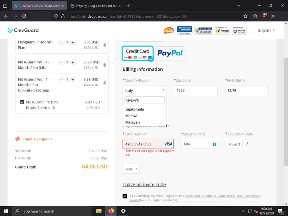Decrease quantity of Clevguard 1-Month Plan
The width and height of the screenshot is (288, 216).
[x=62, y=42]
